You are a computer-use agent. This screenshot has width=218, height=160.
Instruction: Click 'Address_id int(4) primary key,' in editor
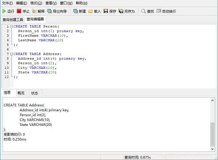point(52,59)
